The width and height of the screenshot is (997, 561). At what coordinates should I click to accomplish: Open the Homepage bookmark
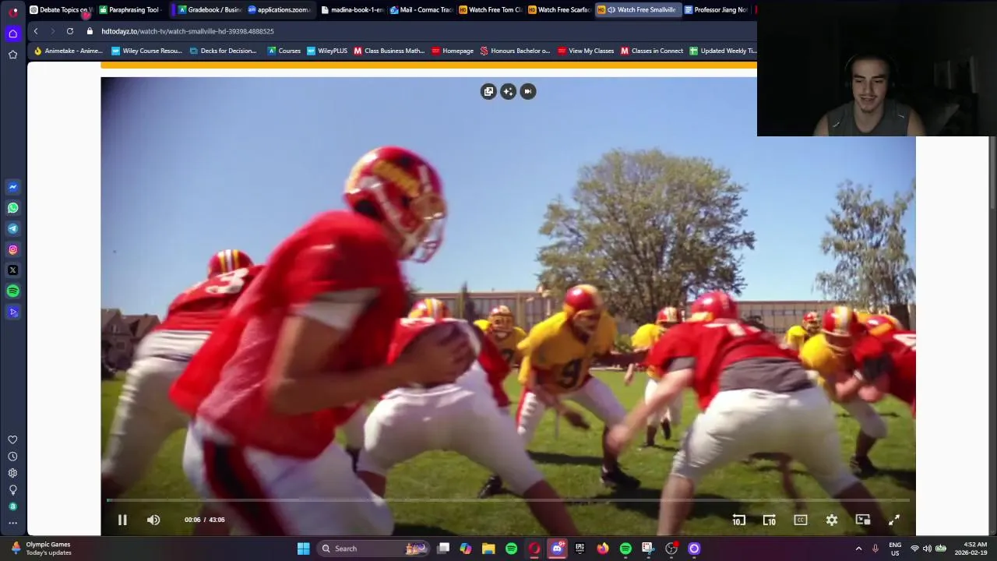pyautogui.click(x=453, y=51)
